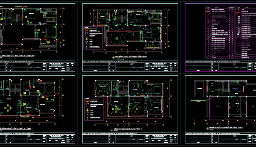Select the title 'MB ĐIỆN CHIẾU SÁNG & Ổ CẮM TẦNG ÁP MÁI'
This screenshot has height=147, width=256.
(226, 128)
